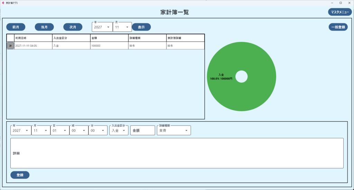Open the minute (分) dropdown
The width and height of the screenshot is (354, 190).
tap(98, 130)
